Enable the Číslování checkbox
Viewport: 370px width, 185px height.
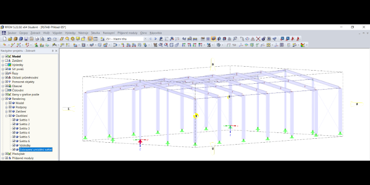[x=6, y=90]
